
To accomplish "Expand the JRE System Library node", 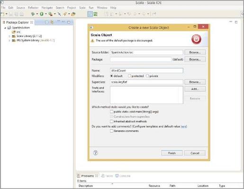I will coord(9,40).
